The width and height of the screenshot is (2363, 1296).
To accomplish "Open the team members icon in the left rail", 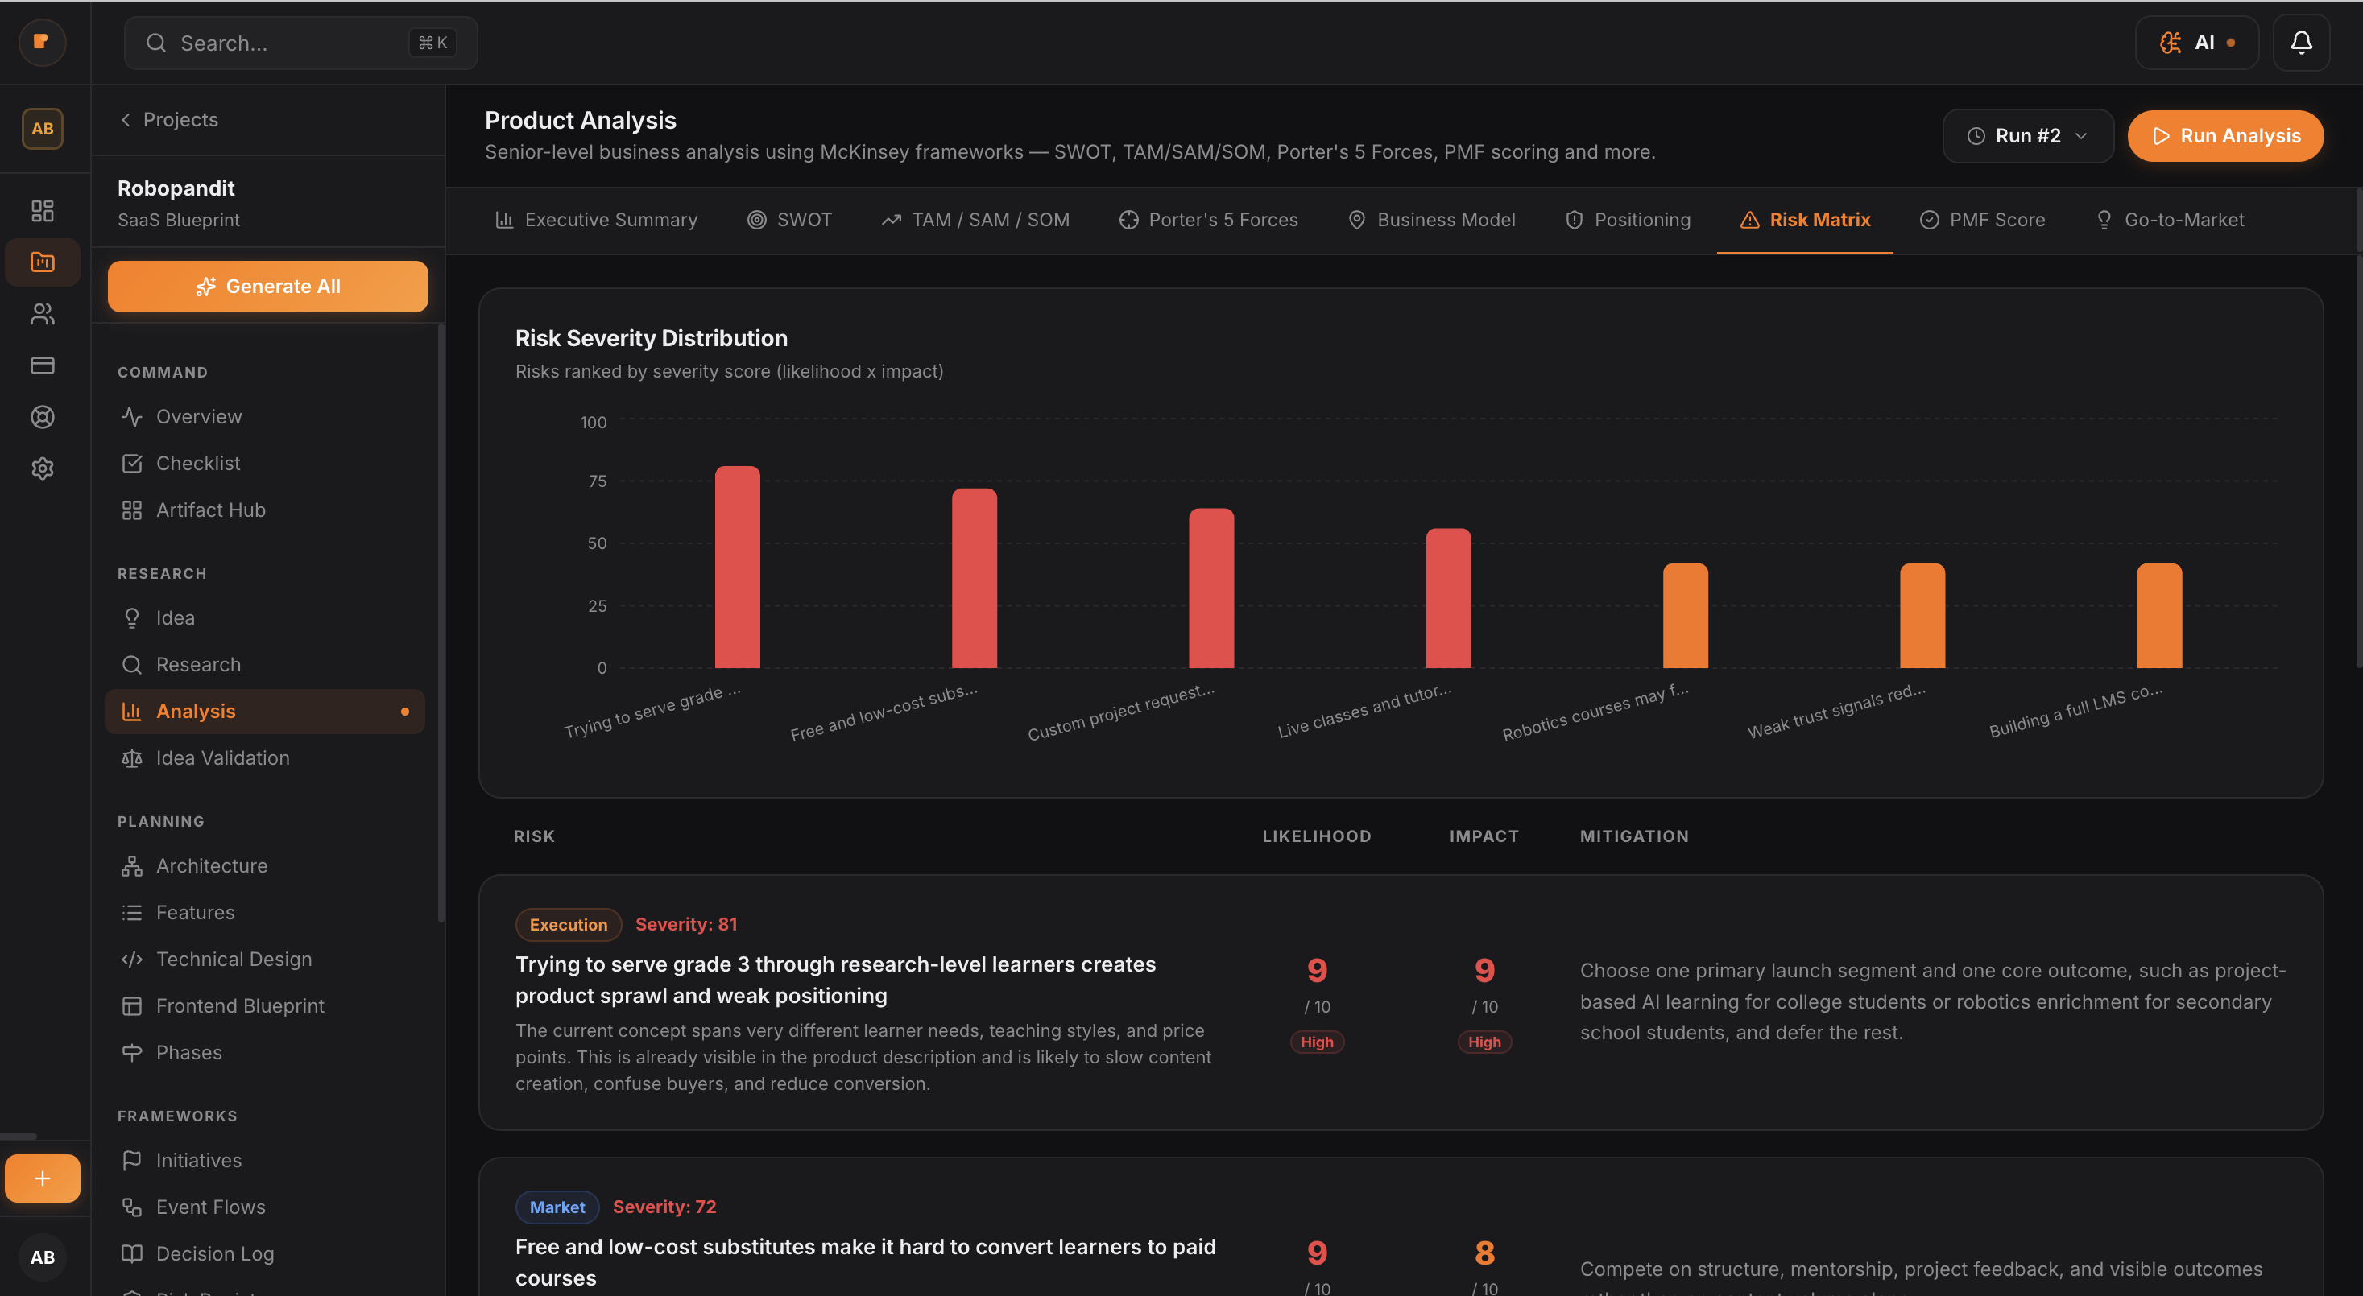I will pyautogui.click(x=42, y=313).
